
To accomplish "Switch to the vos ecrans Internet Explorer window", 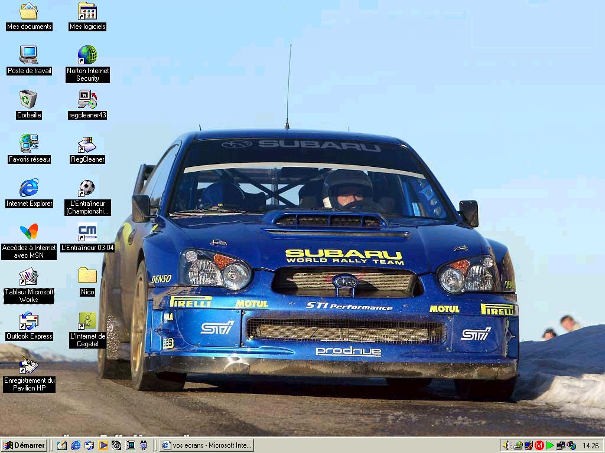I will [207, 445].
